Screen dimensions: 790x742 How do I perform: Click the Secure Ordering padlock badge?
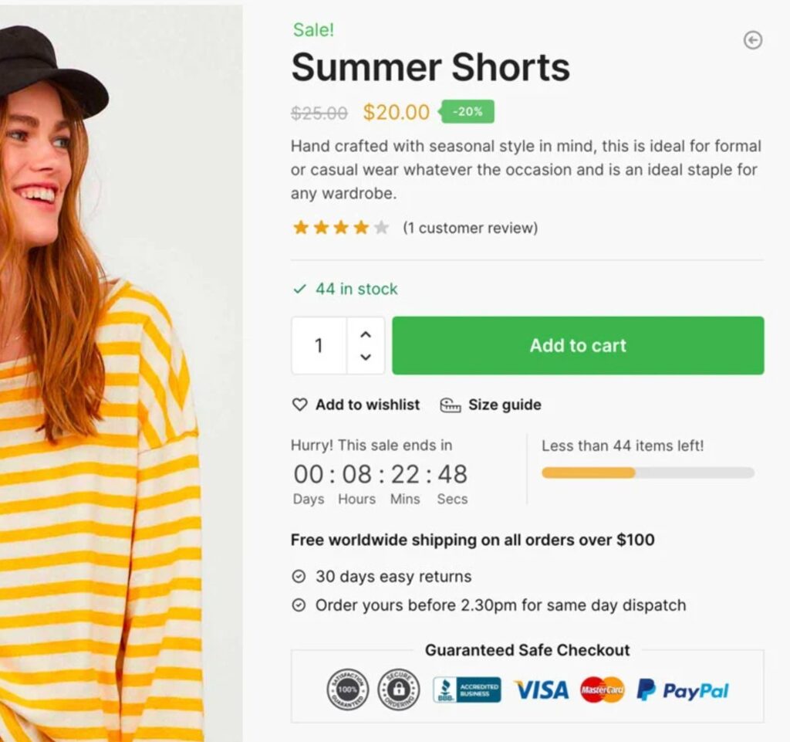coord(399,689)
